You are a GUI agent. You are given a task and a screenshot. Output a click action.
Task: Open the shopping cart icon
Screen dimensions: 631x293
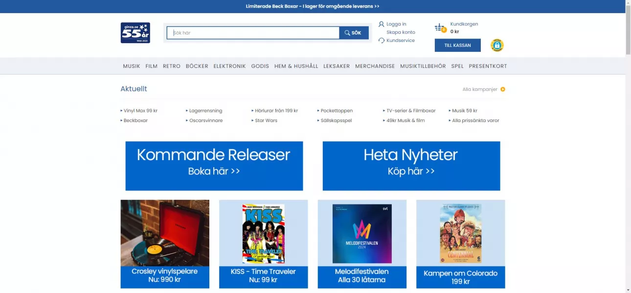point(440,28)
